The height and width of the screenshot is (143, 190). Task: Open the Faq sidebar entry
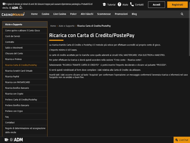[x=7, y=117]
